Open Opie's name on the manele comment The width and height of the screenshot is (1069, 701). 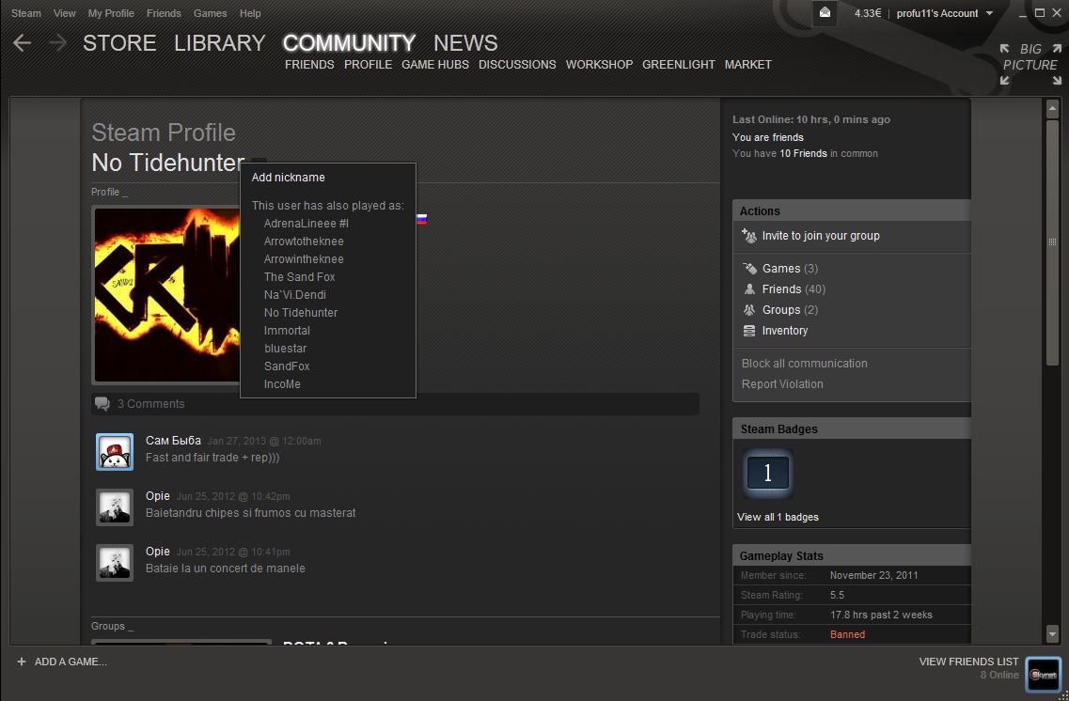(158, 552)
